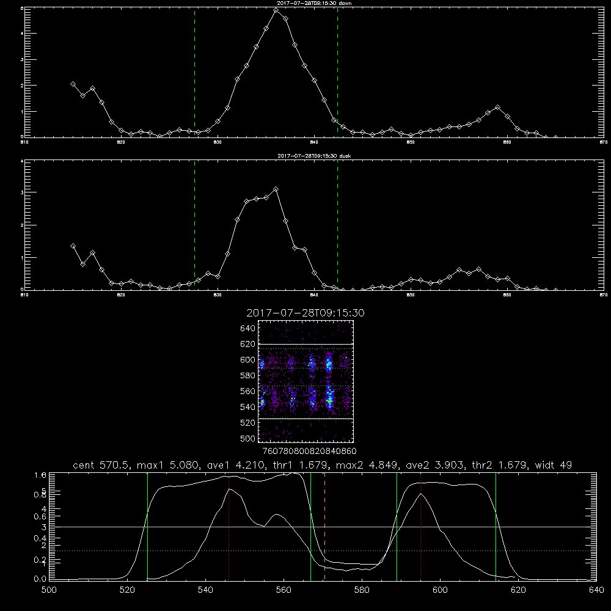Click the solid horizontal line in bottom plot

(323, 527)
